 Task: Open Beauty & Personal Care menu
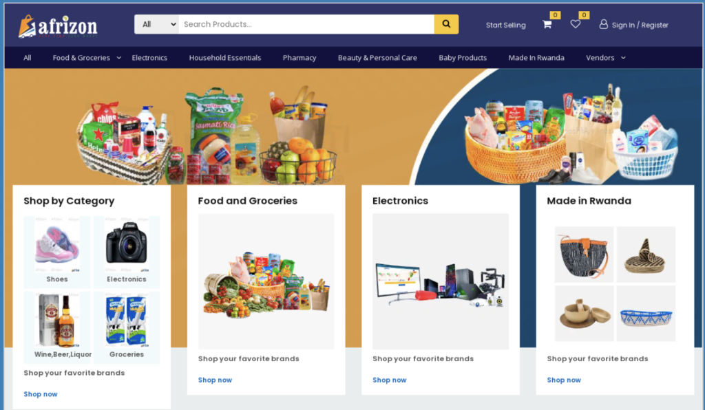(377, 58)
